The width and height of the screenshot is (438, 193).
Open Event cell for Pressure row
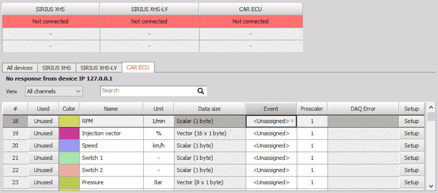[x=271, y=182]
